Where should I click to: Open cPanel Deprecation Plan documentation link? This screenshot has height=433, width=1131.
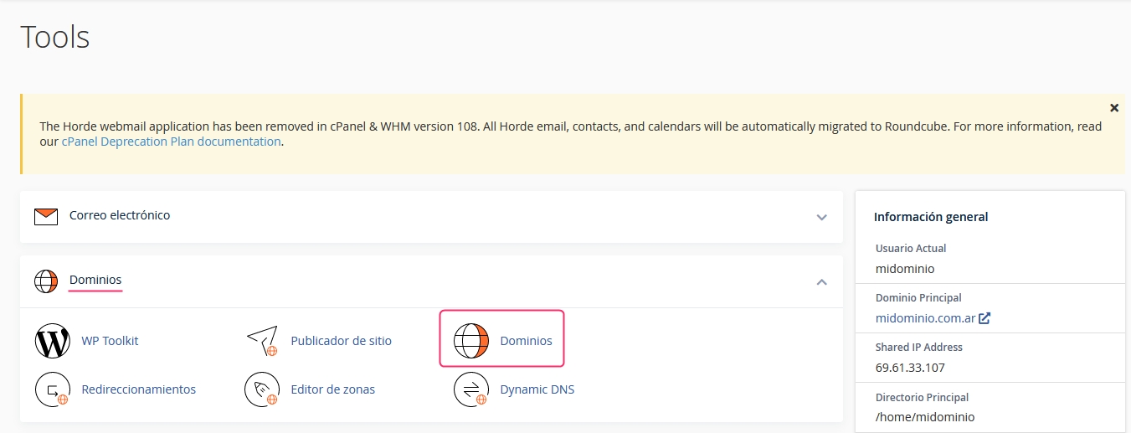tap(171, 142)
